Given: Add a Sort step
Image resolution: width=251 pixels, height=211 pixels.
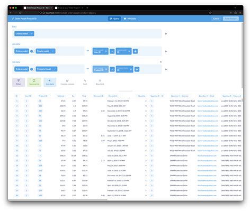Looking at the screenshot, I should point(85,82).
